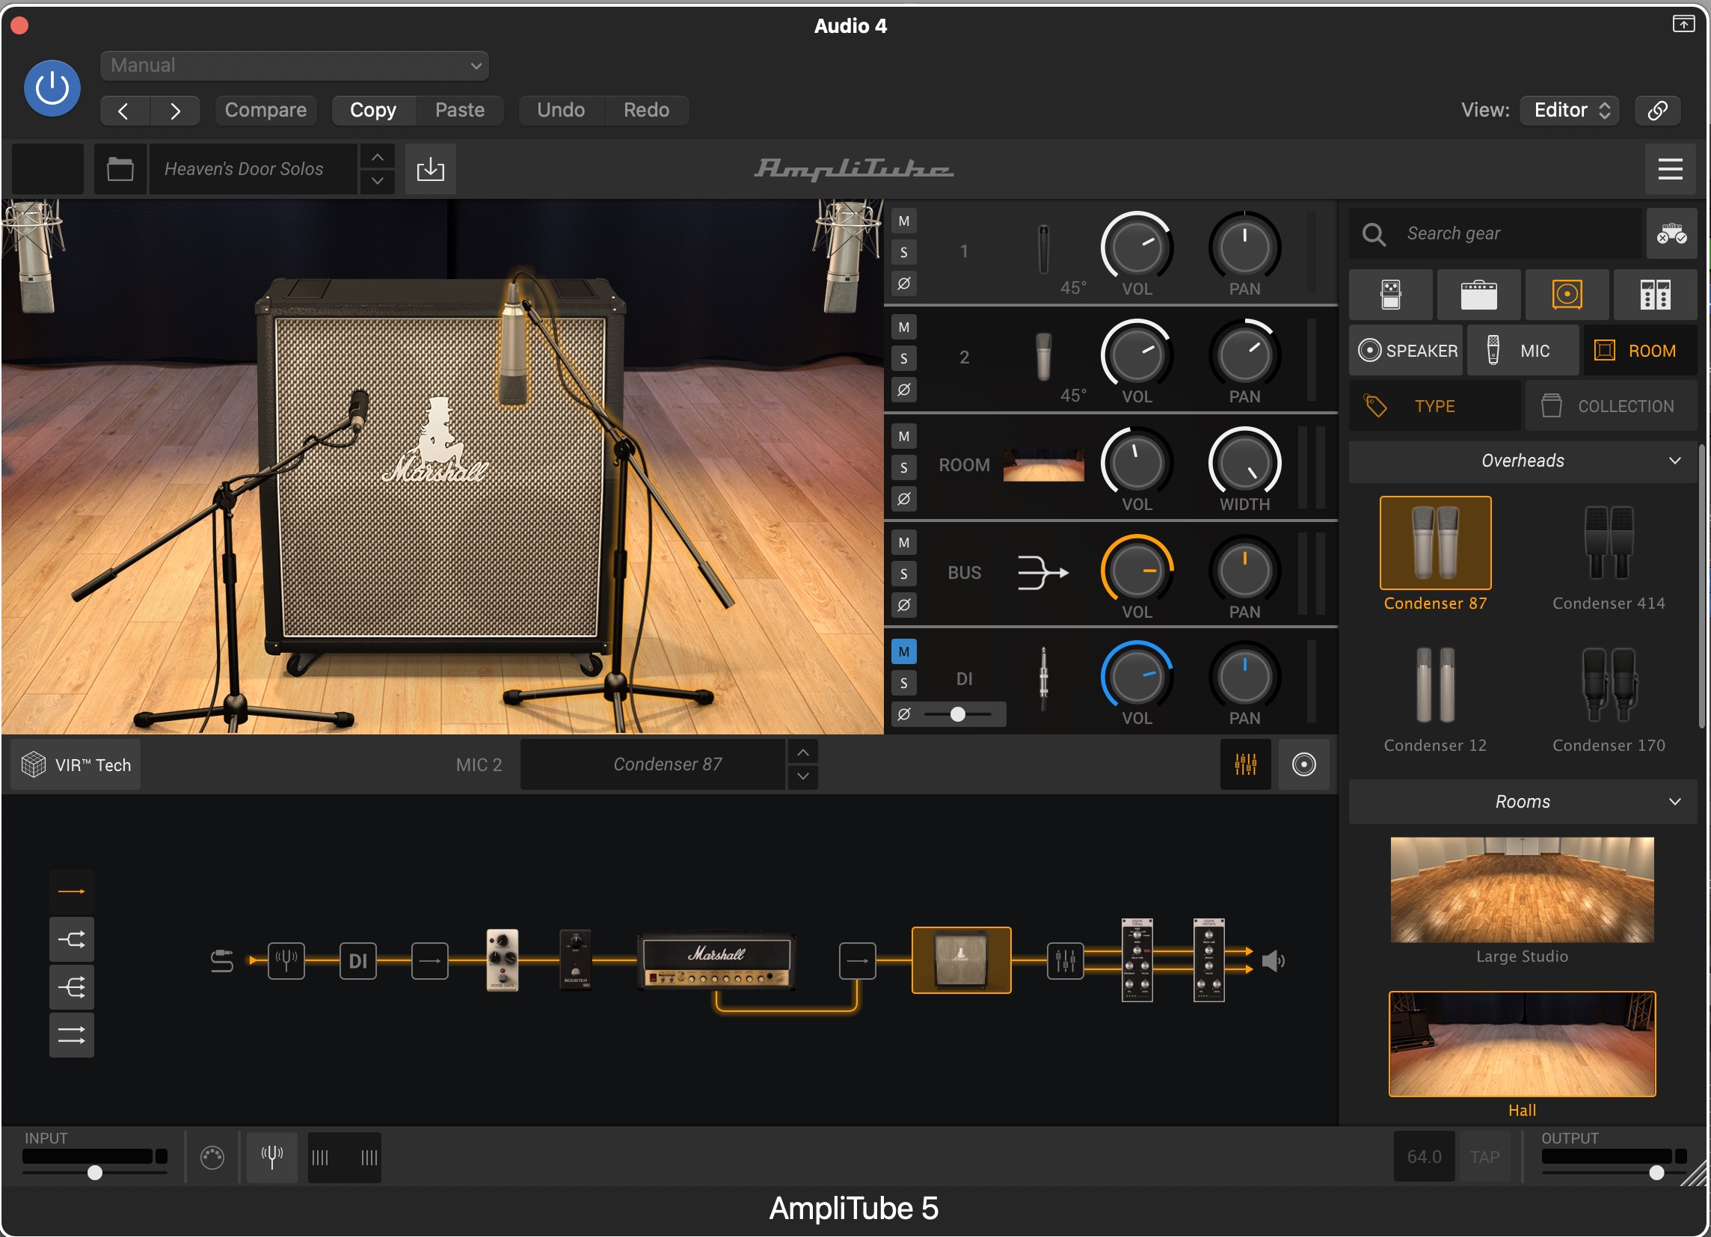Select the noise gate pedal in chain

click(x=503, y=960)
